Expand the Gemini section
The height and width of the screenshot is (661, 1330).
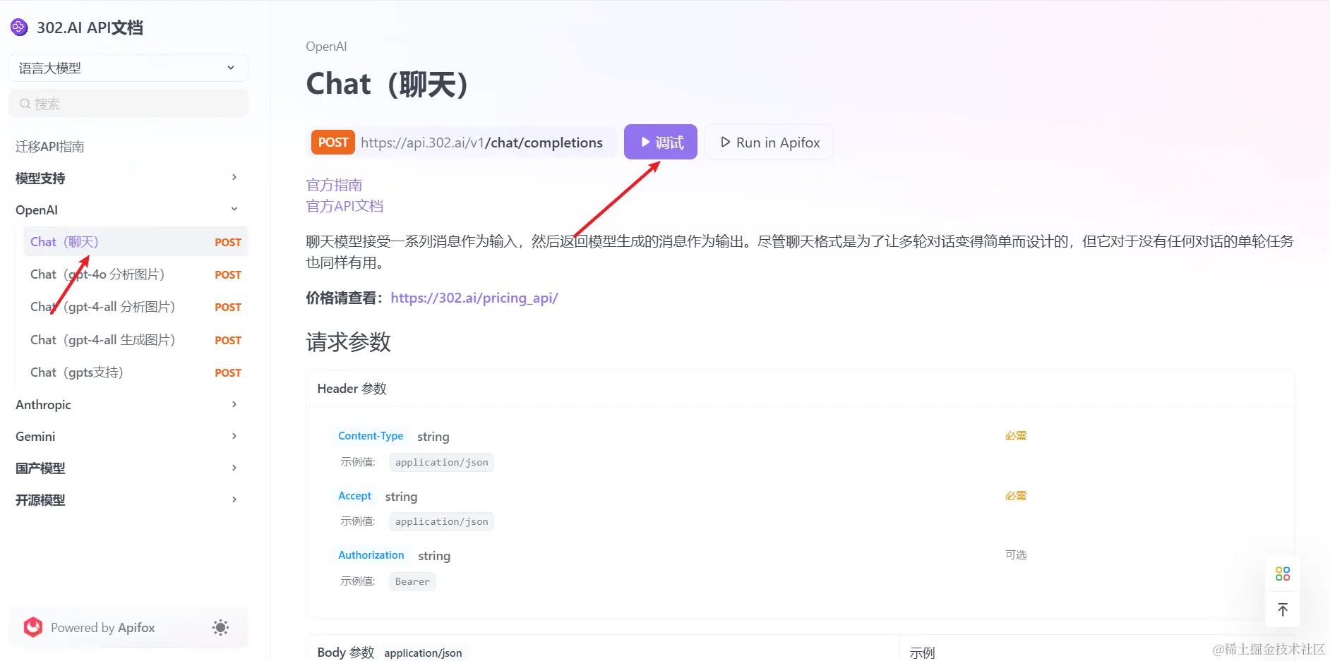point(127,437)
